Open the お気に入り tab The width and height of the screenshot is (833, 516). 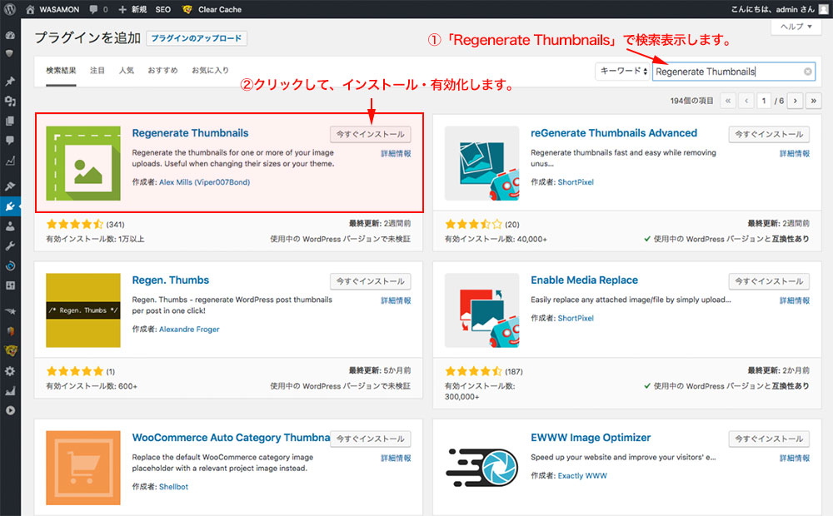[x=211, y=70]
